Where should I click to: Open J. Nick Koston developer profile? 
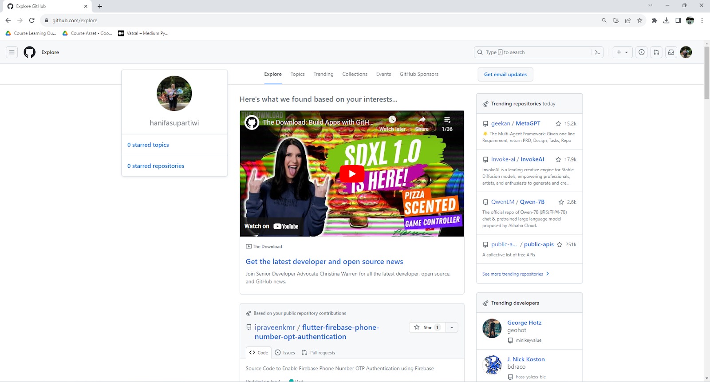(x=526, y=359)
